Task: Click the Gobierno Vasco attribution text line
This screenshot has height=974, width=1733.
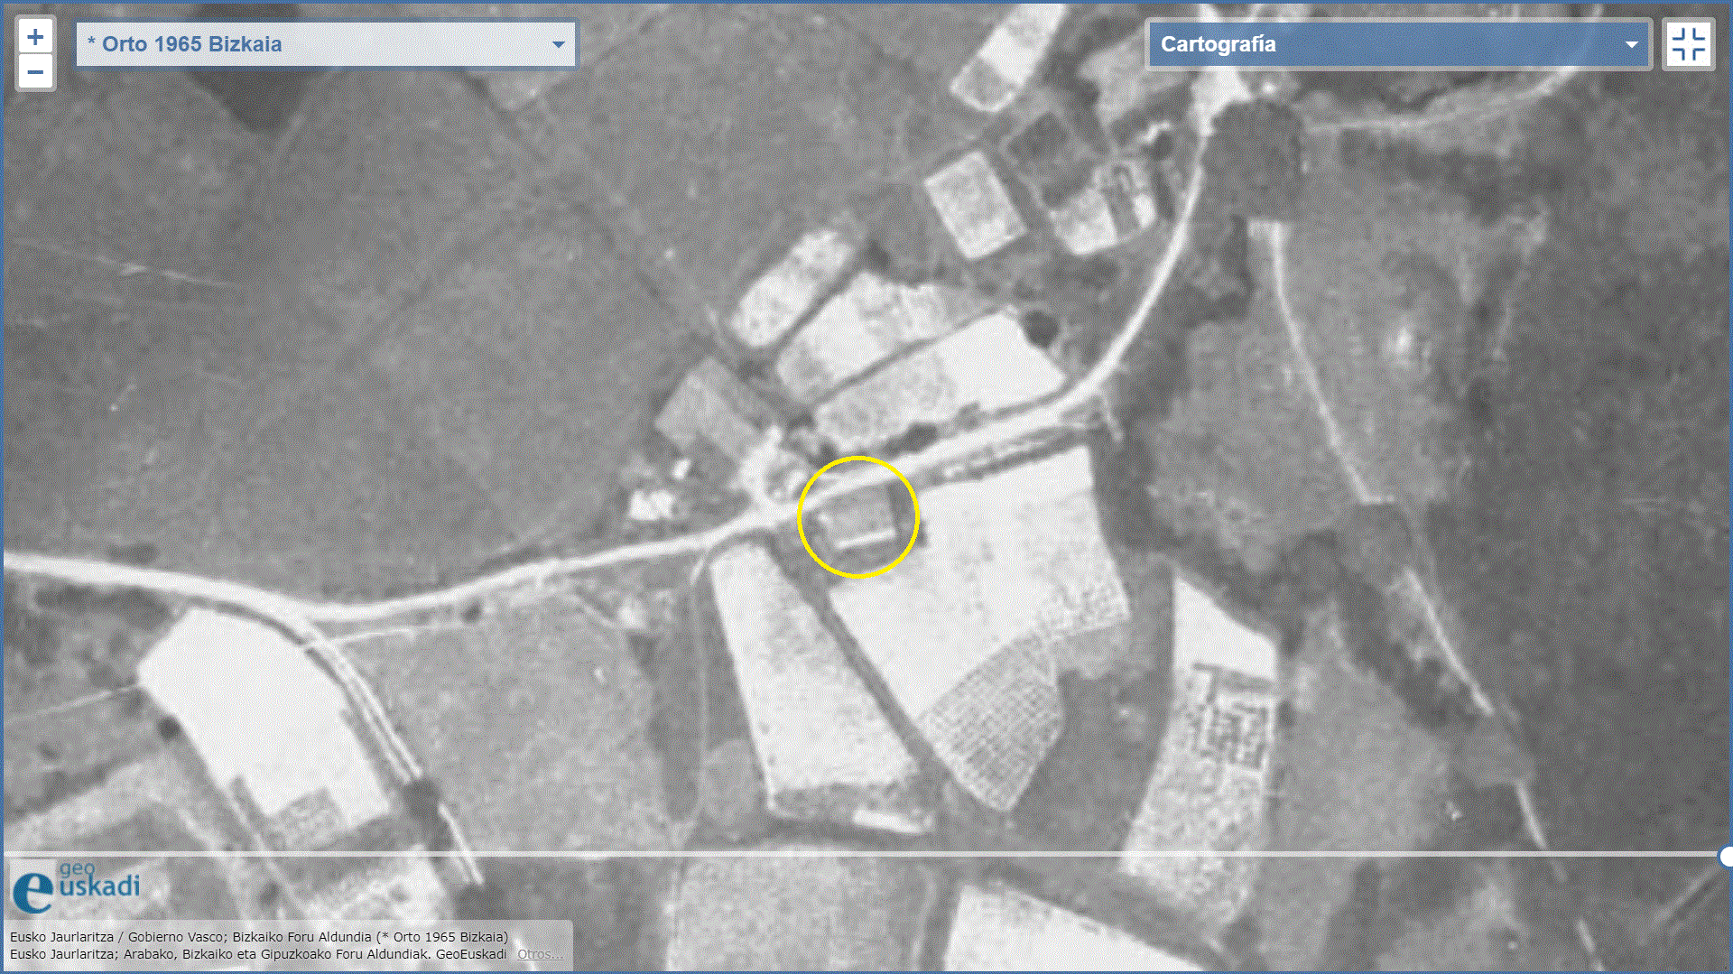Action: coord(259,937)
